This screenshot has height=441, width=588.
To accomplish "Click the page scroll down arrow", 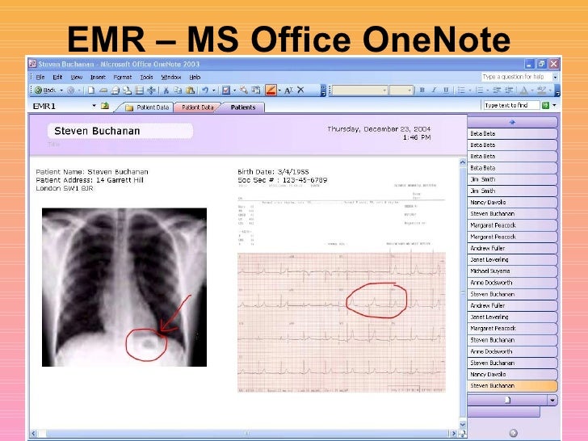I will click(463, 425).
